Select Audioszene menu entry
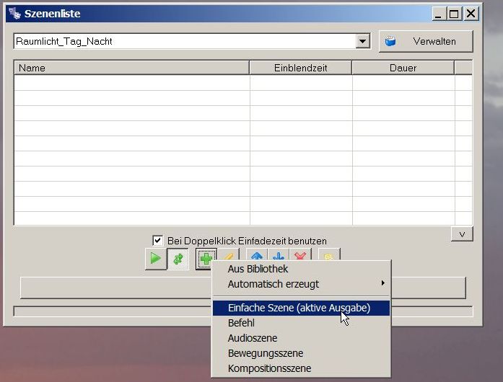The image size is (503, 382). [x=252, y=338]
